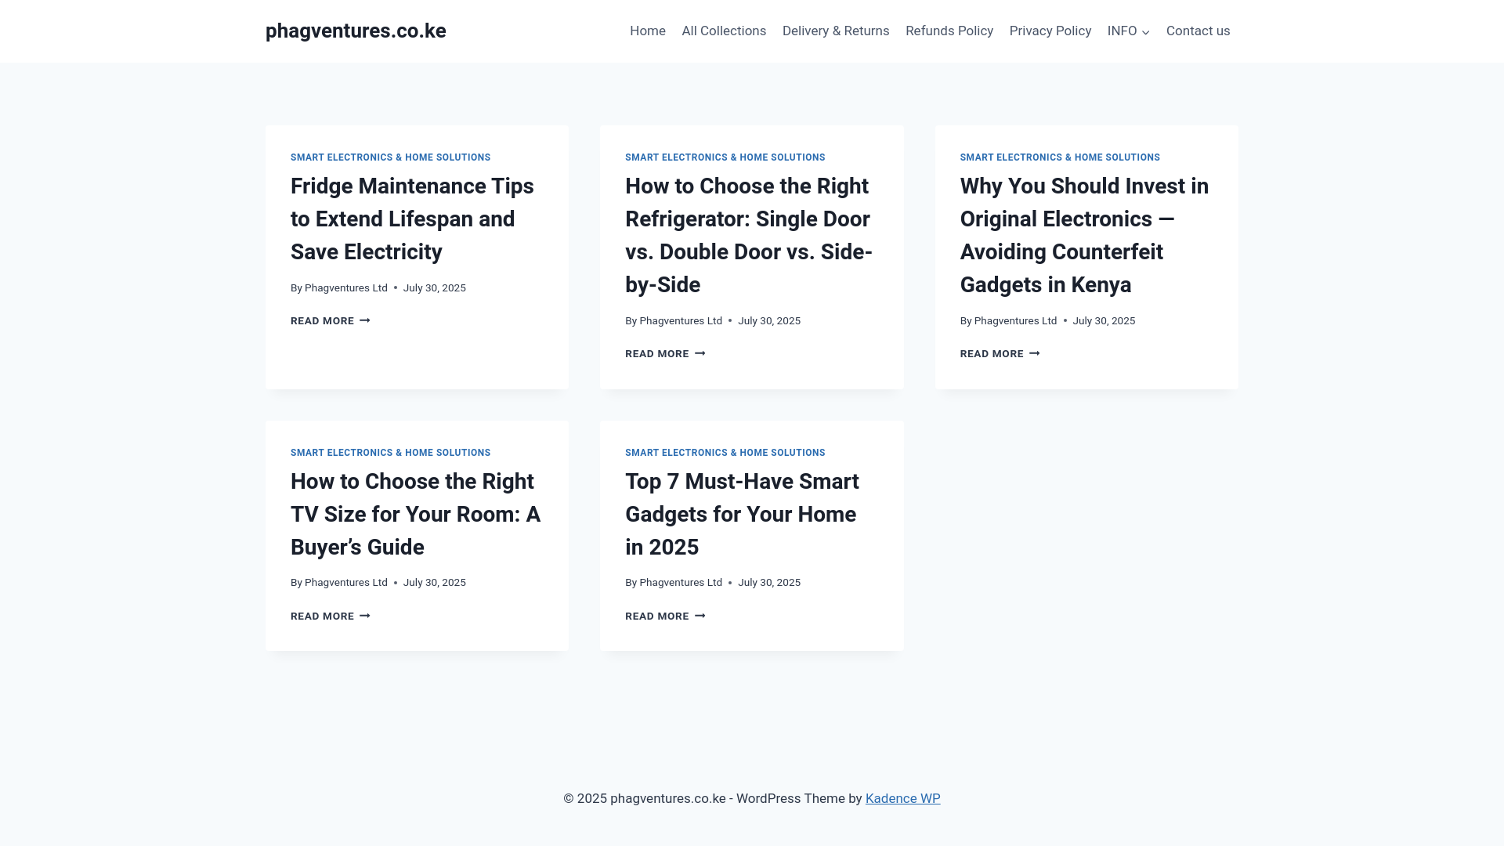Click Phagventures Ltd author on Fridge Maintenance card
This screenshot has width=1504, height=846.
tap(346, 287)
